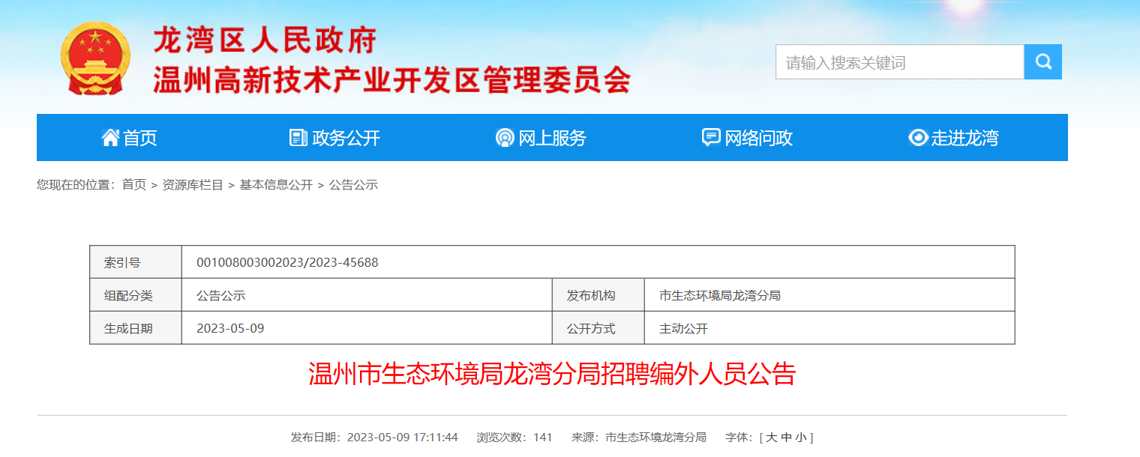1140x457 pixels.
Task: Go to the 网络问政 section
Action: click(x=758, y=138)
